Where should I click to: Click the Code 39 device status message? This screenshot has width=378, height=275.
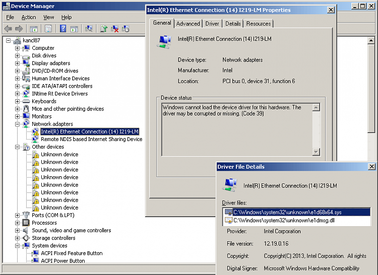(x=232, y=110)
